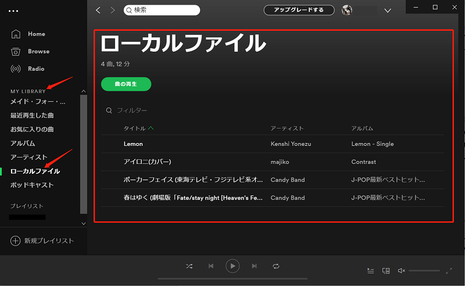Open the devices available icon
This screenshot has height=286, width=465.
click(386, 270)
